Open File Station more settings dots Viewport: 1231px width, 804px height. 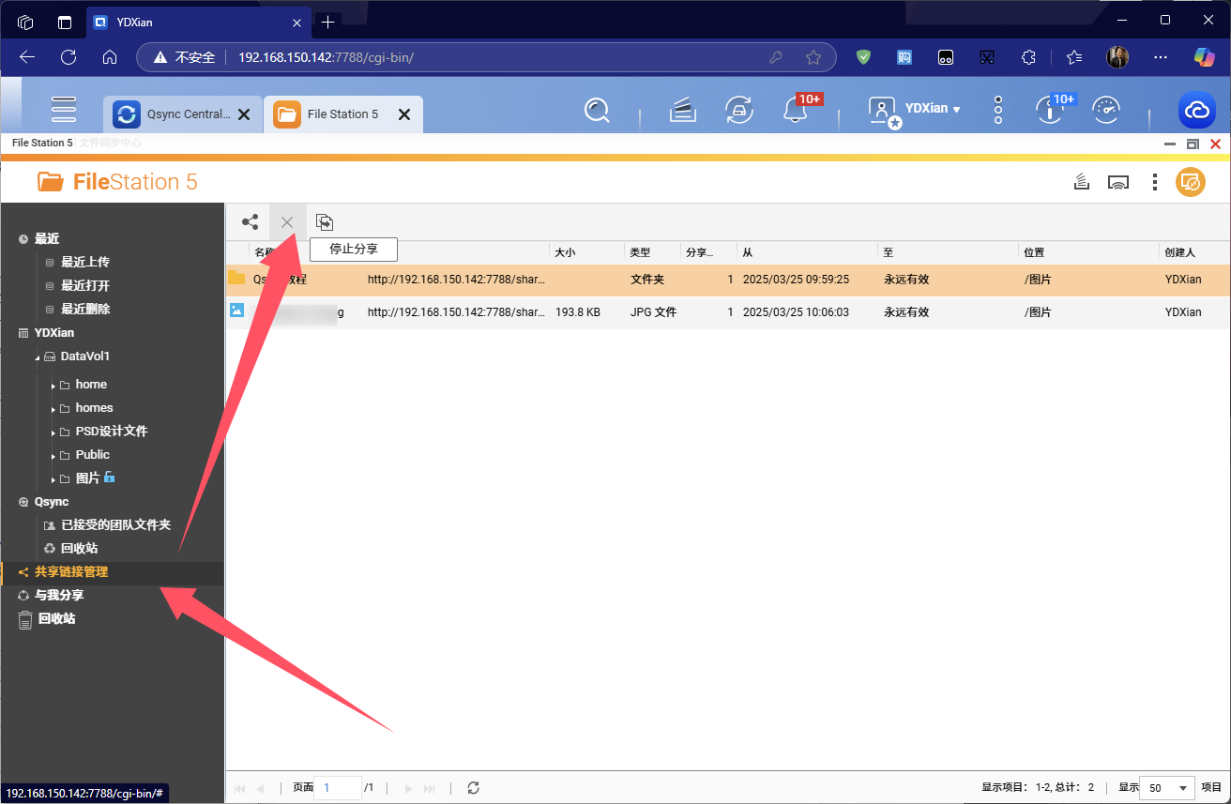tap(1155, 182)
